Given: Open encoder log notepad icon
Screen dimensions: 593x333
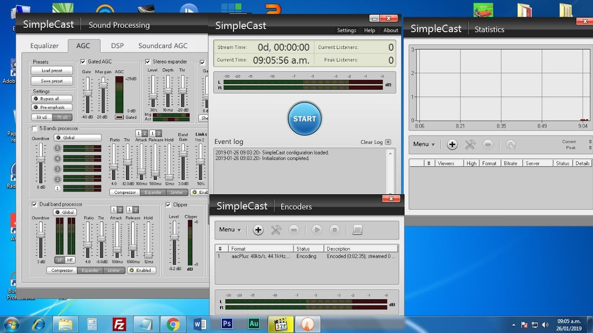Looking at the screenshot, I should point(357,230).
